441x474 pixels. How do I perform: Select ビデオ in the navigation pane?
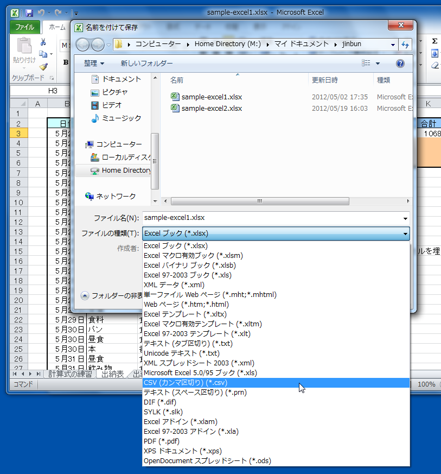(106, 105)
